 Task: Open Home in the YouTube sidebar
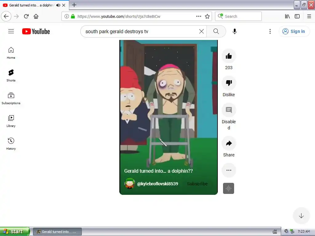(x=11, y=53)
